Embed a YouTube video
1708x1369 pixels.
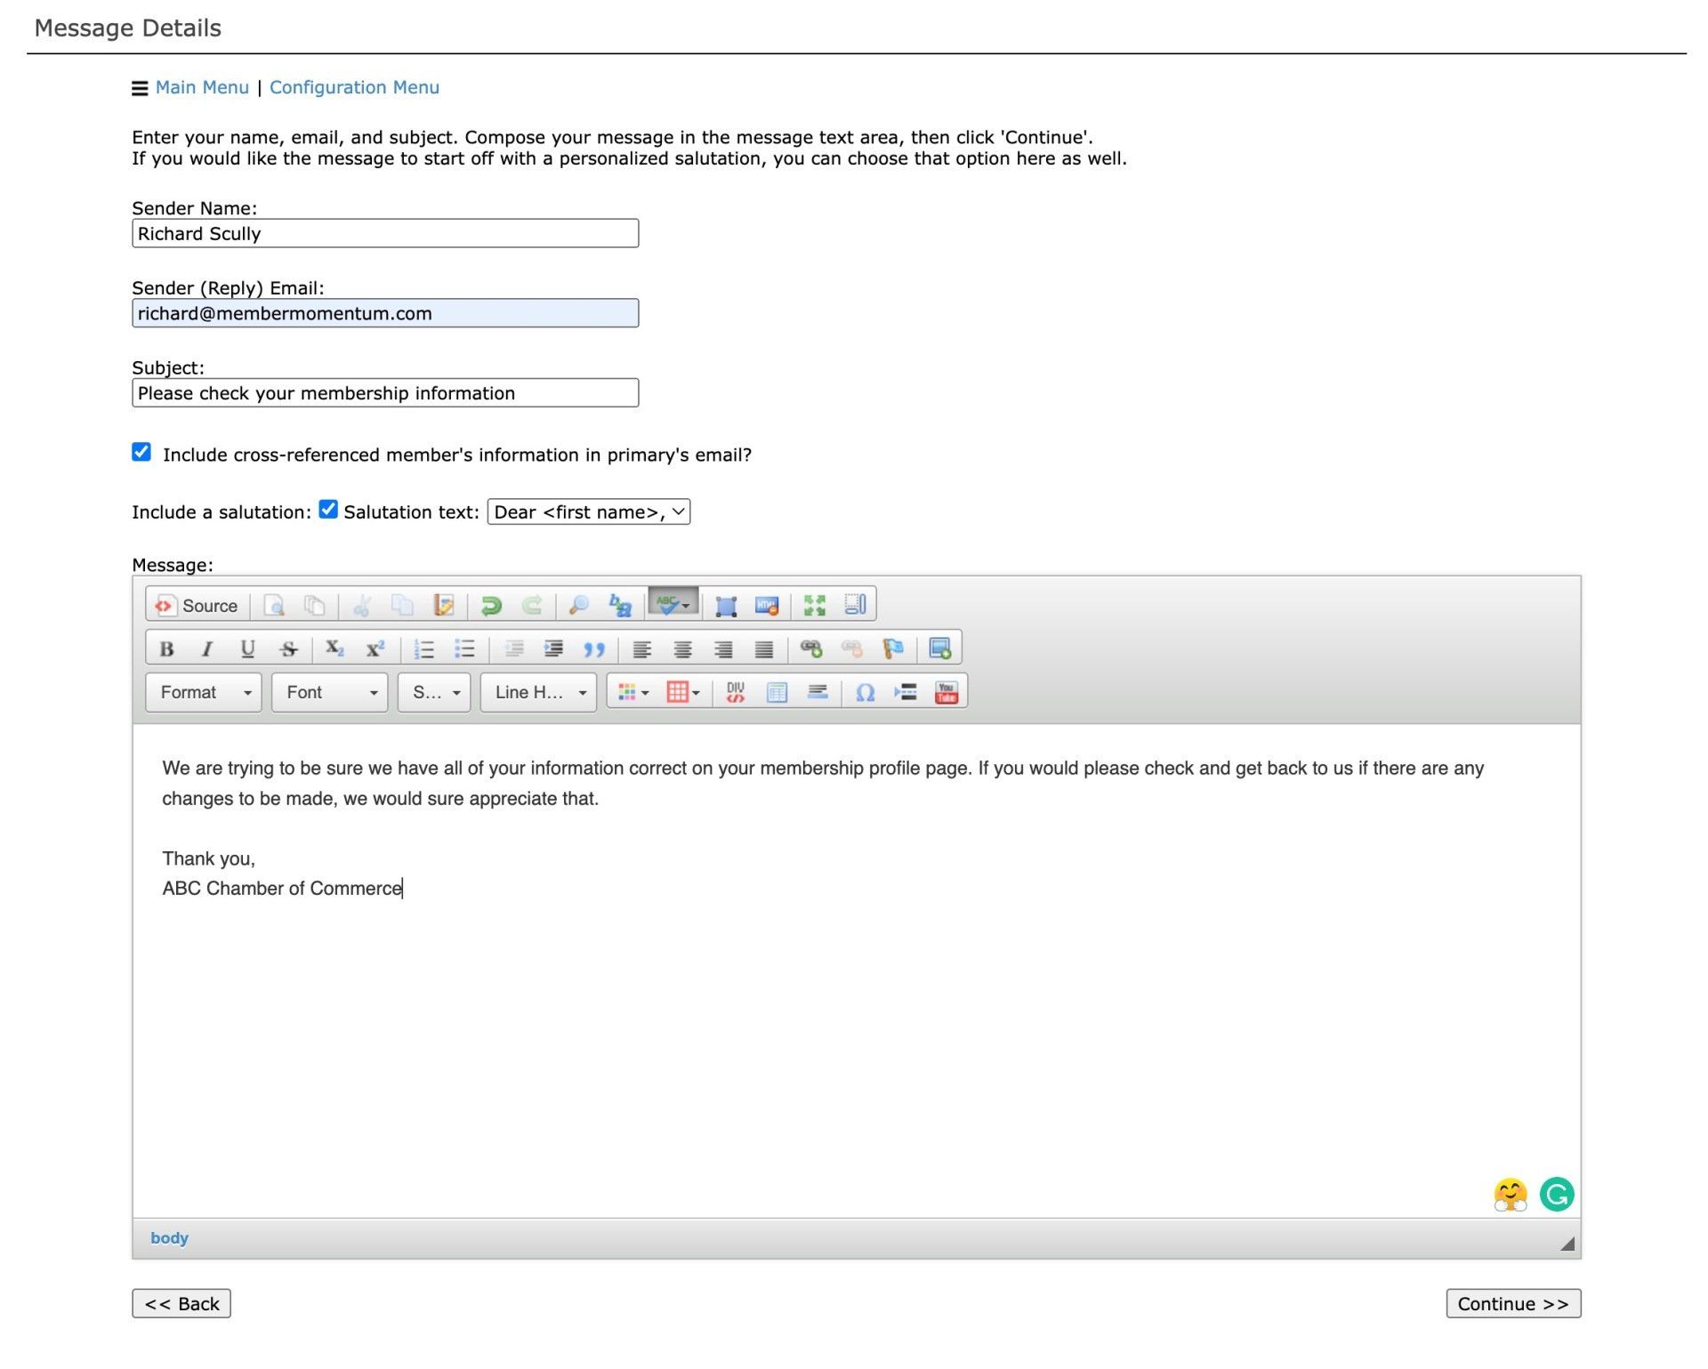[946, 692]
